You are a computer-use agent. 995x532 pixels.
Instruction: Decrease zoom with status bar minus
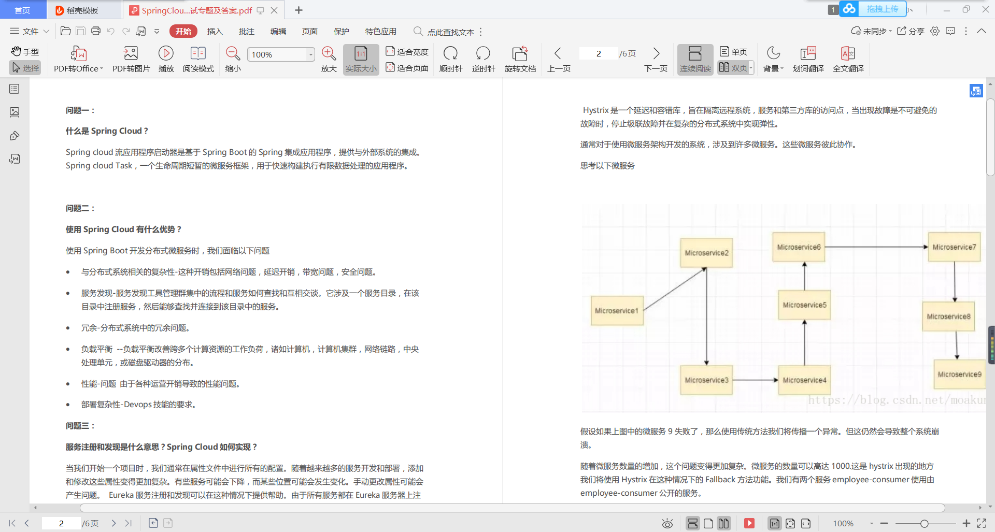click(x=884, y=523)
